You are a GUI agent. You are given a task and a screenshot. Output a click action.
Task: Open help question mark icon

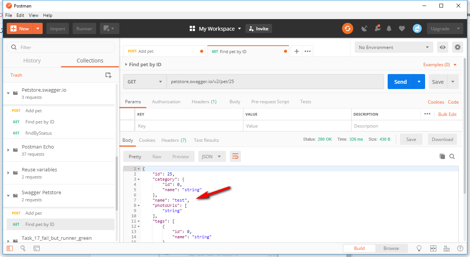pyautogui.click(x=460, y=248)
